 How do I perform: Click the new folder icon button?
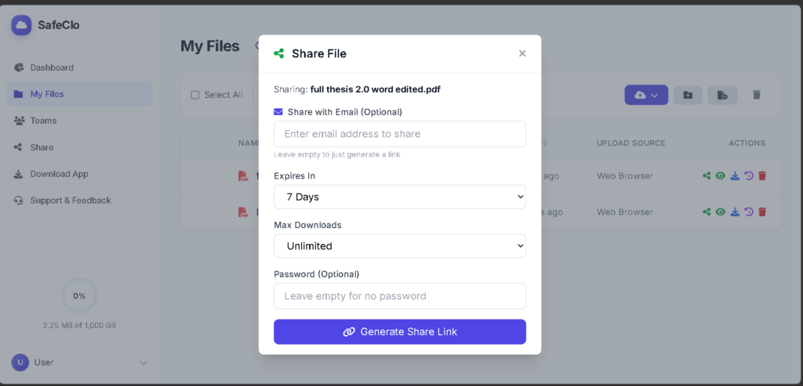(688, 95)
